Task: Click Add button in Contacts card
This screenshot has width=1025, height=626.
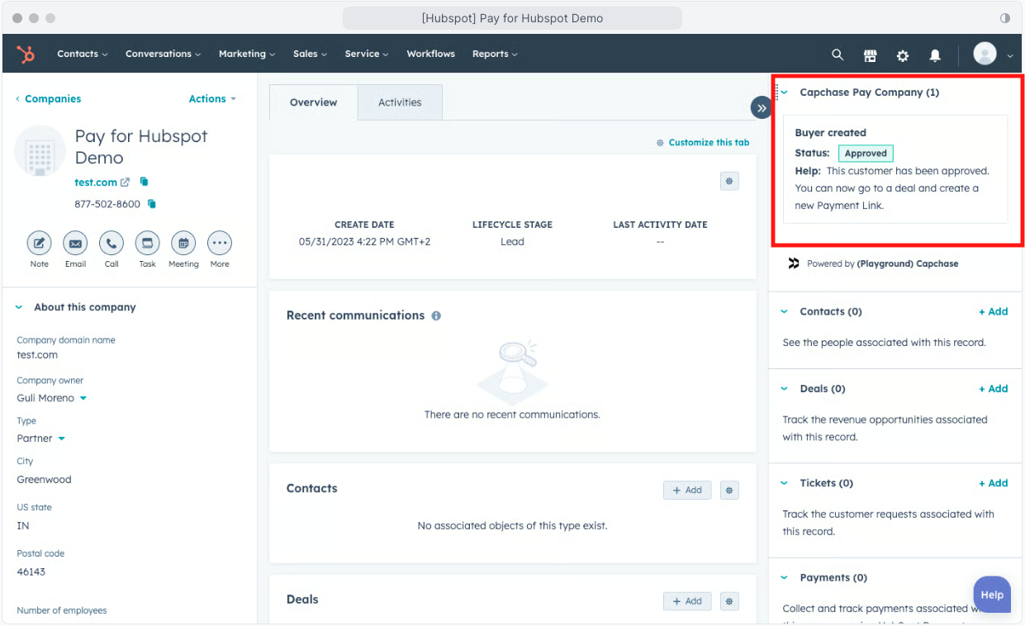Action: click(x=687, y=490)
